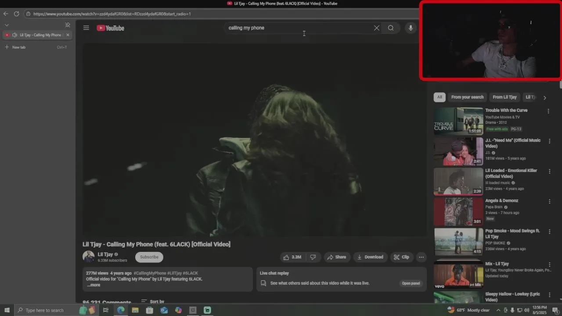The image size is (562, 316).
Task: Expand the vertical tabs pane chevron
Action: pos(7,25)
